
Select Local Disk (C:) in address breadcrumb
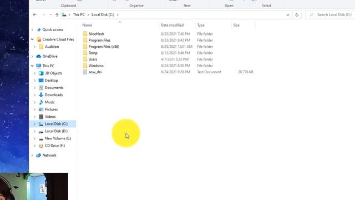coord(103,14)
